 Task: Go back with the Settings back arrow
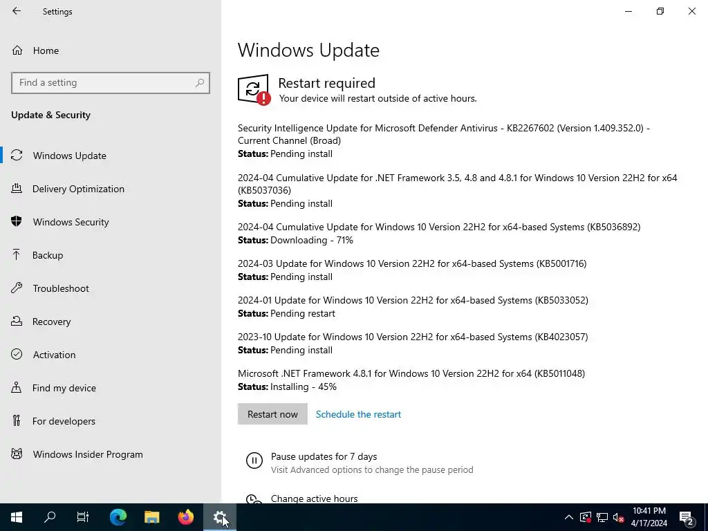tap(17, 11)
